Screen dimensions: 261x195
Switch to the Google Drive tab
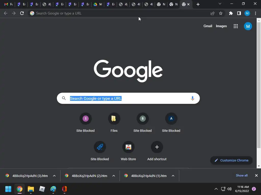pos(98,4)
